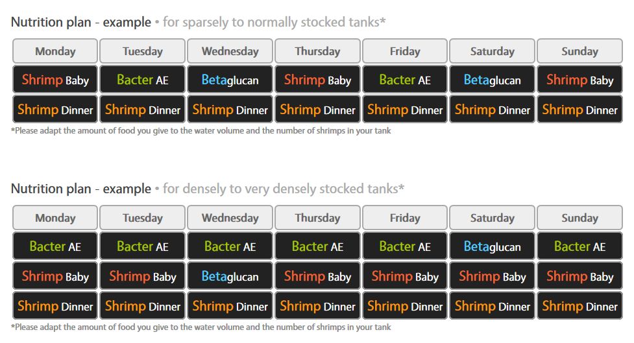The height and width of the screenshot is (343, 634).
Task: Click Tuesday Bacter AE in sparsely stocked plan
Action: pyautogui.click(x=143, y=80)
